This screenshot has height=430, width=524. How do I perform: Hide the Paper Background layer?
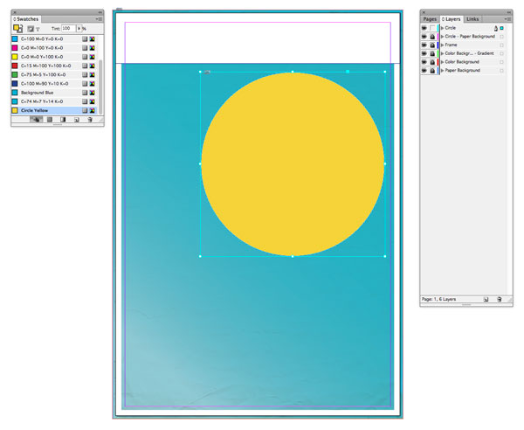point(424,71)
